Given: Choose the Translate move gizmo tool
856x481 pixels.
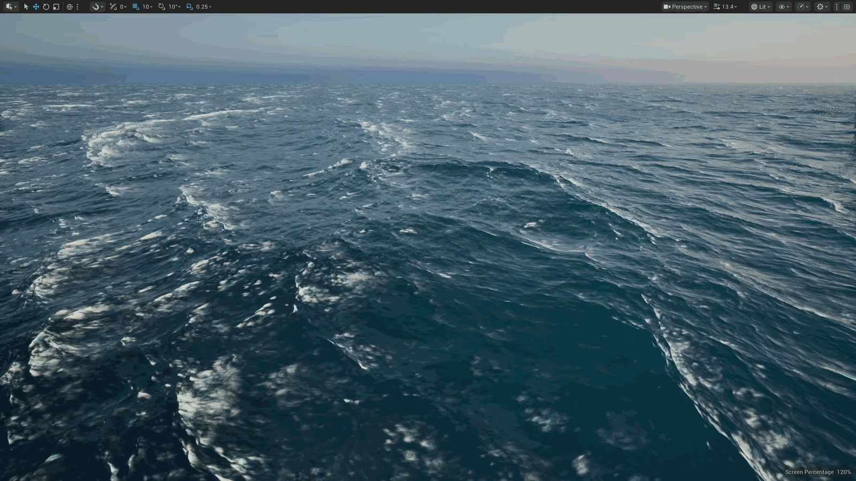Looking at the screenshot, I should 36,7.
